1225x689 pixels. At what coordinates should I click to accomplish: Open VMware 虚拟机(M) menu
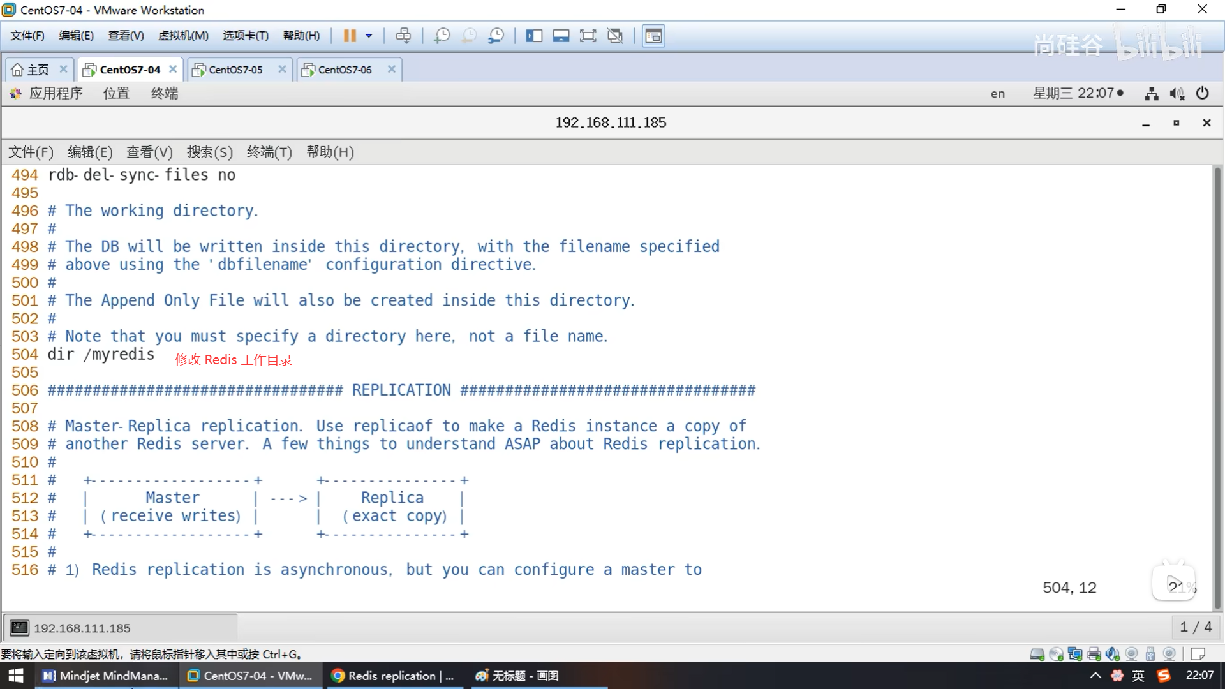click(x=183, y=36)
